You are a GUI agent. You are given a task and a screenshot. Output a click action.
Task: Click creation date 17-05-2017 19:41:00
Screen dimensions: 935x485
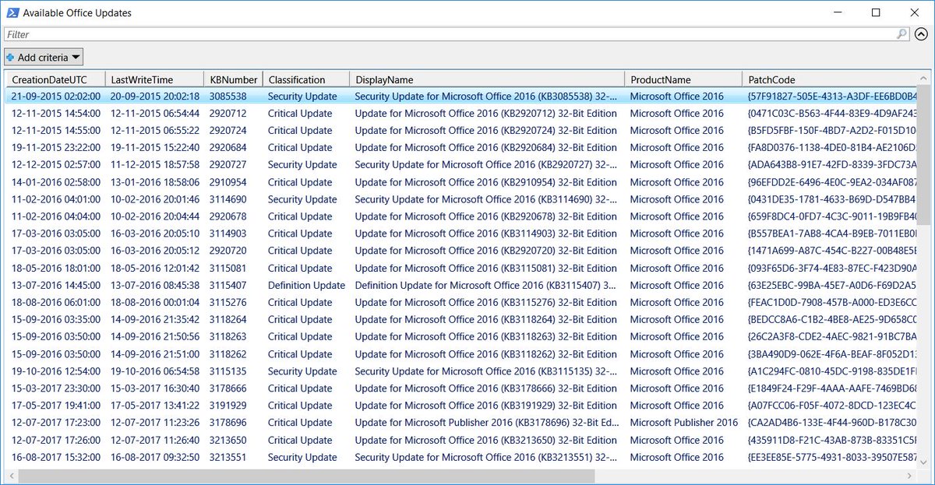55,406
